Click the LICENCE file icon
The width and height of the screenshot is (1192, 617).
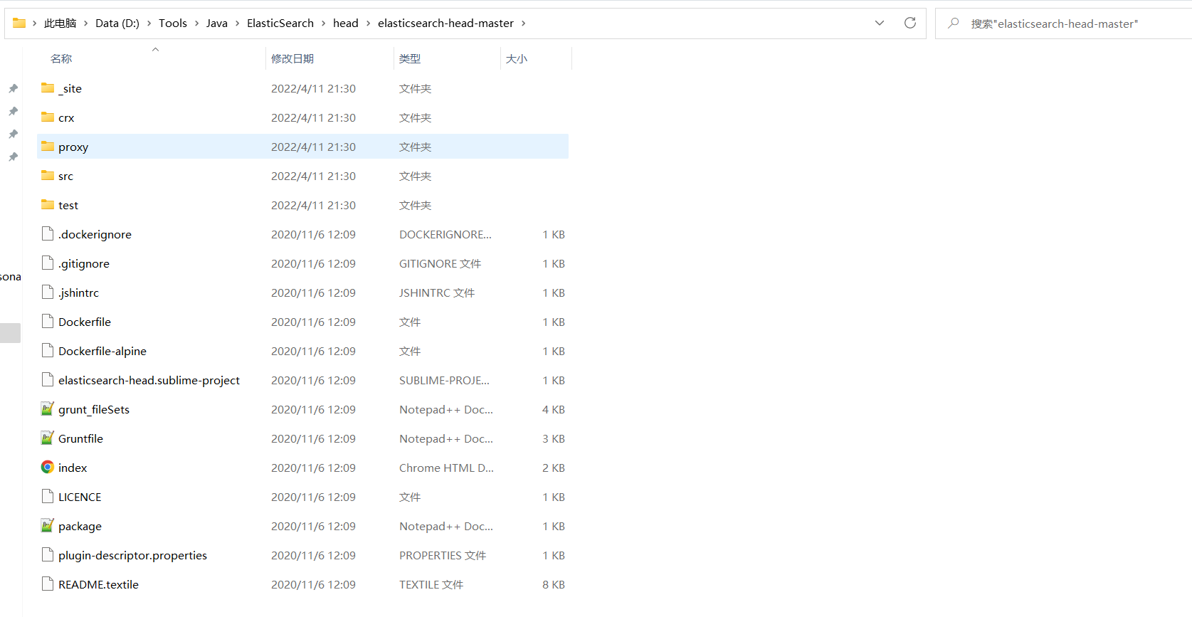coord(48,497)
